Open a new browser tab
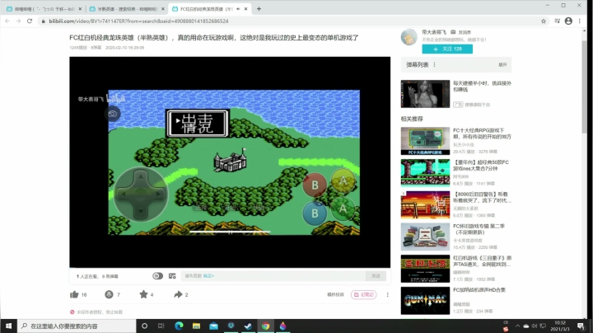The width and height of the screenshot is (593, 333). coord(259,9)
